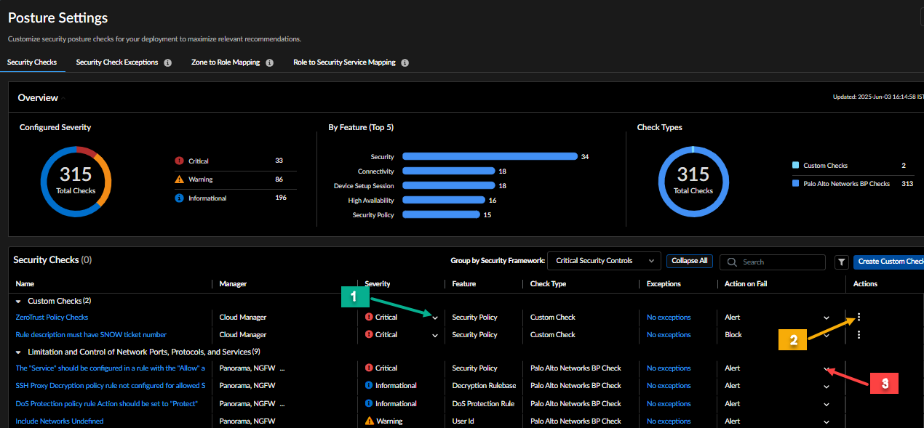Open actions menu for SNOW ticket rule
This screenshot has width=924, height=428.
pyautogui.click(x=859, y=335)
